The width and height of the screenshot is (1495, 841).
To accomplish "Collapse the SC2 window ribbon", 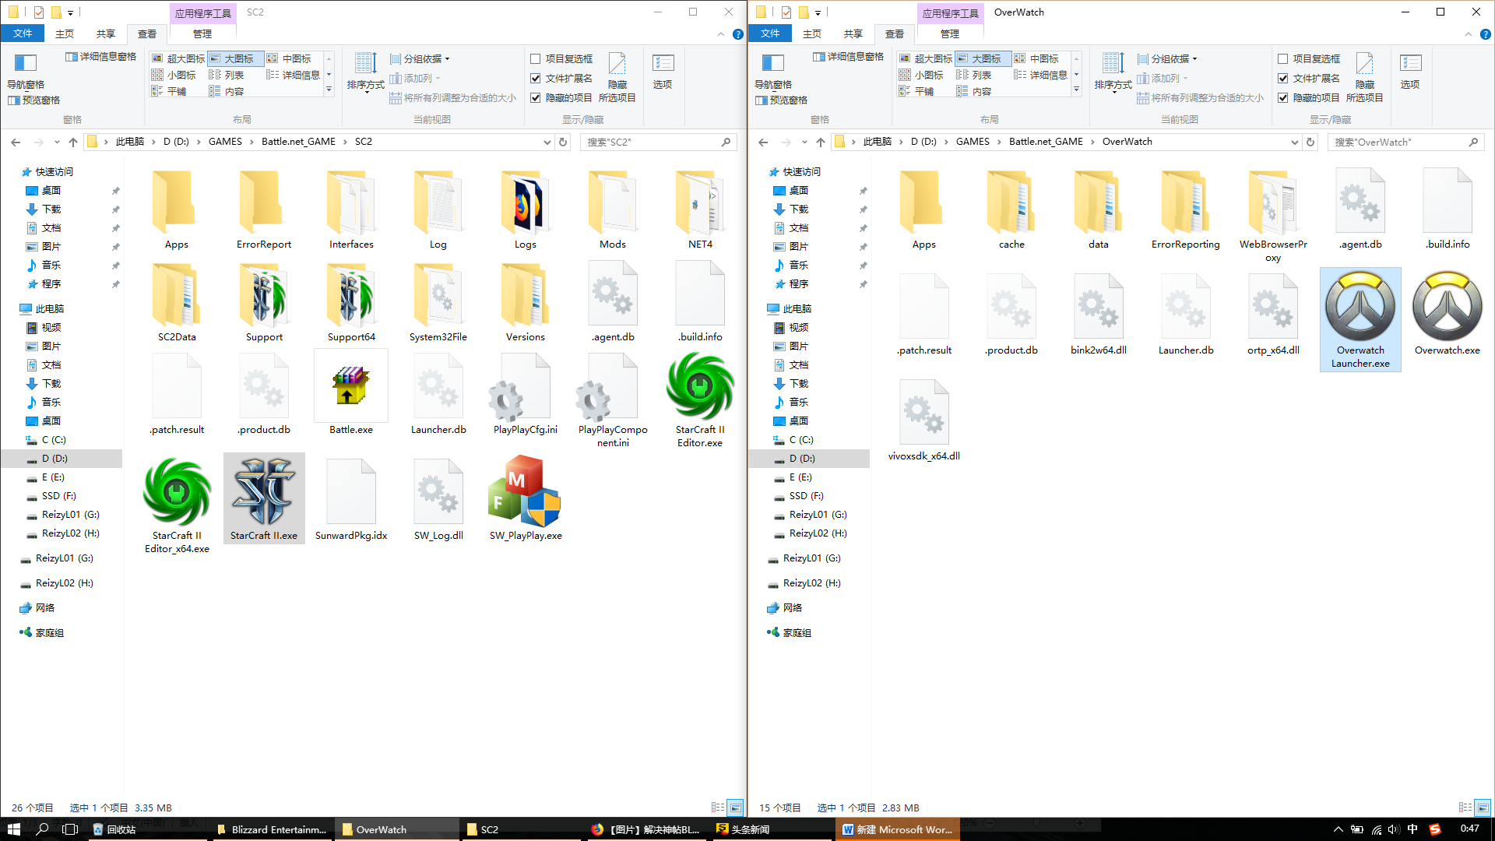I will (720, 34).
